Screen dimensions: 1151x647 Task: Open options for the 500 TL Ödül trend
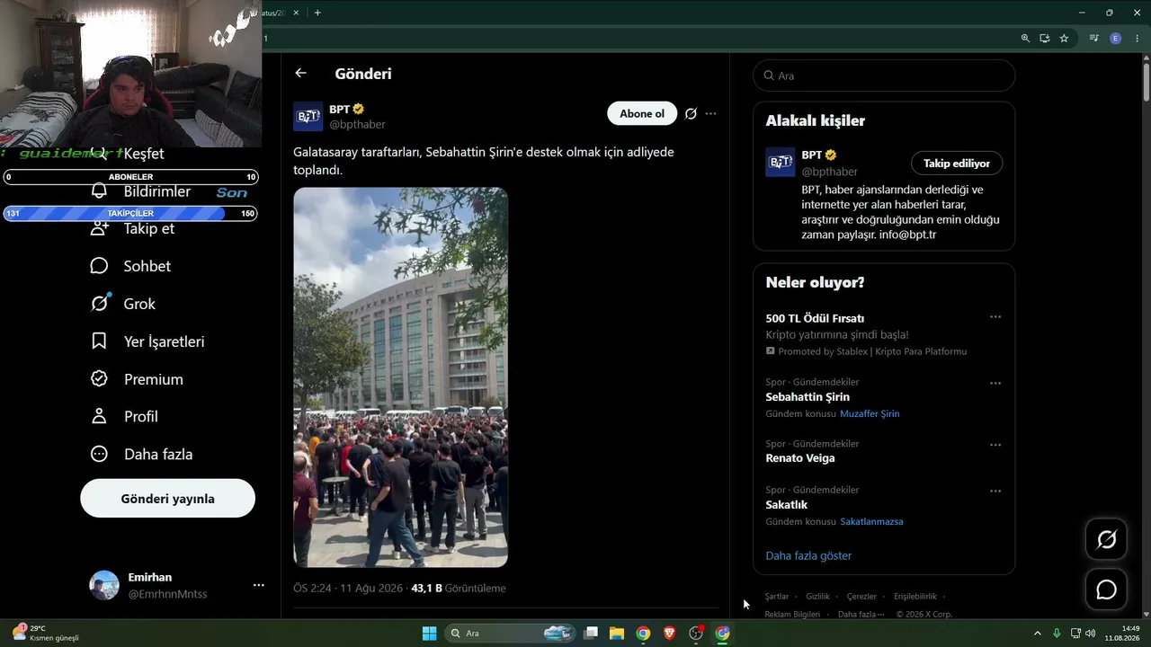995,317
